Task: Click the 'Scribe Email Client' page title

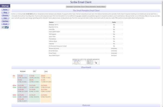Action: (x=81, y=2)
